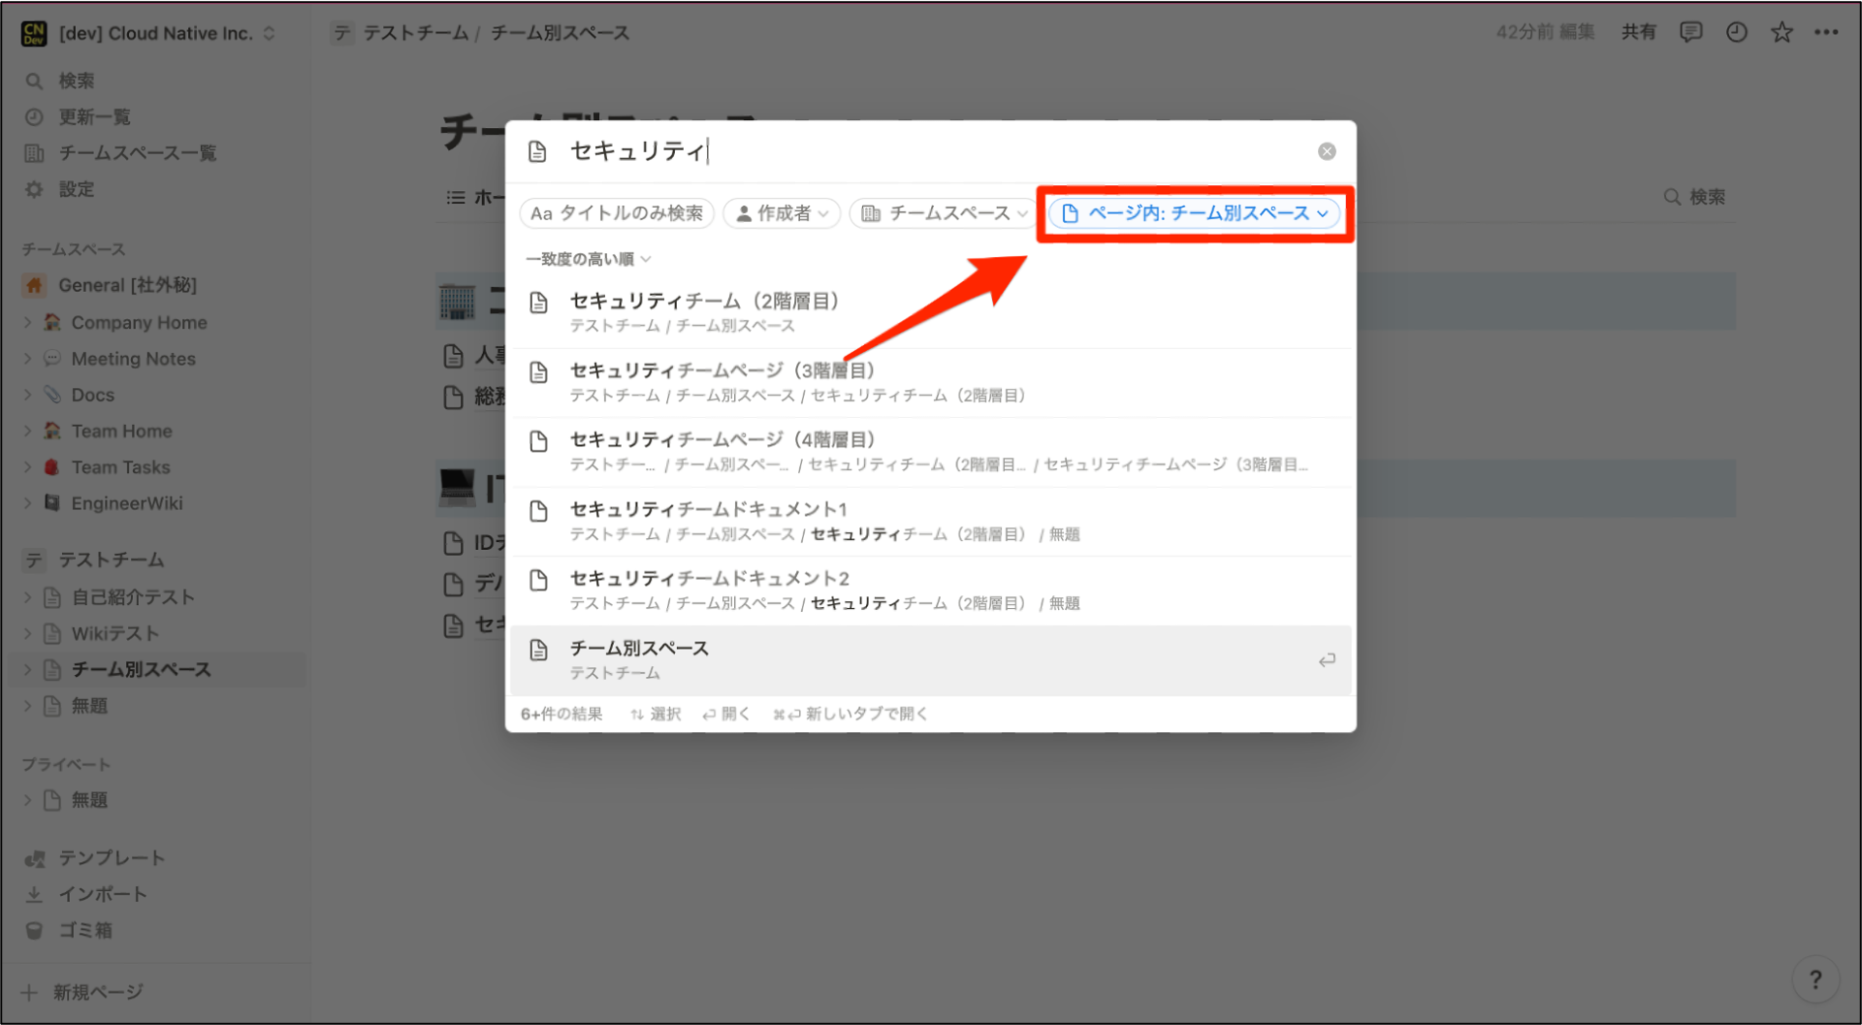Viewport: 1862px width, 1025px height.
Task: Open the [dev] Cloud Native Inc. workspace switcher
Action: [x=150, y=32]
